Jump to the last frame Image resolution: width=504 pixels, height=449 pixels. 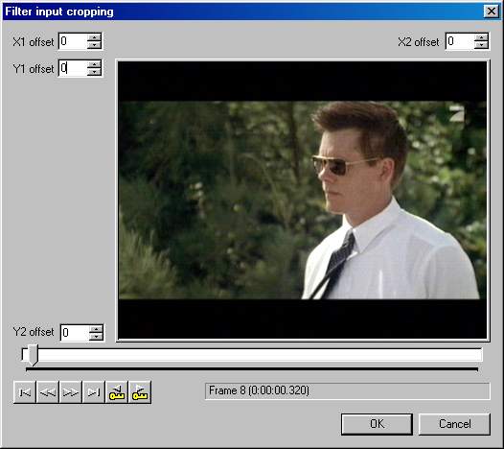point(94,392)
